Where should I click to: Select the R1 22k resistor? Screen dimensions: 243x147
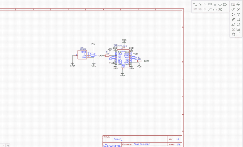click(x=107, y=56)
